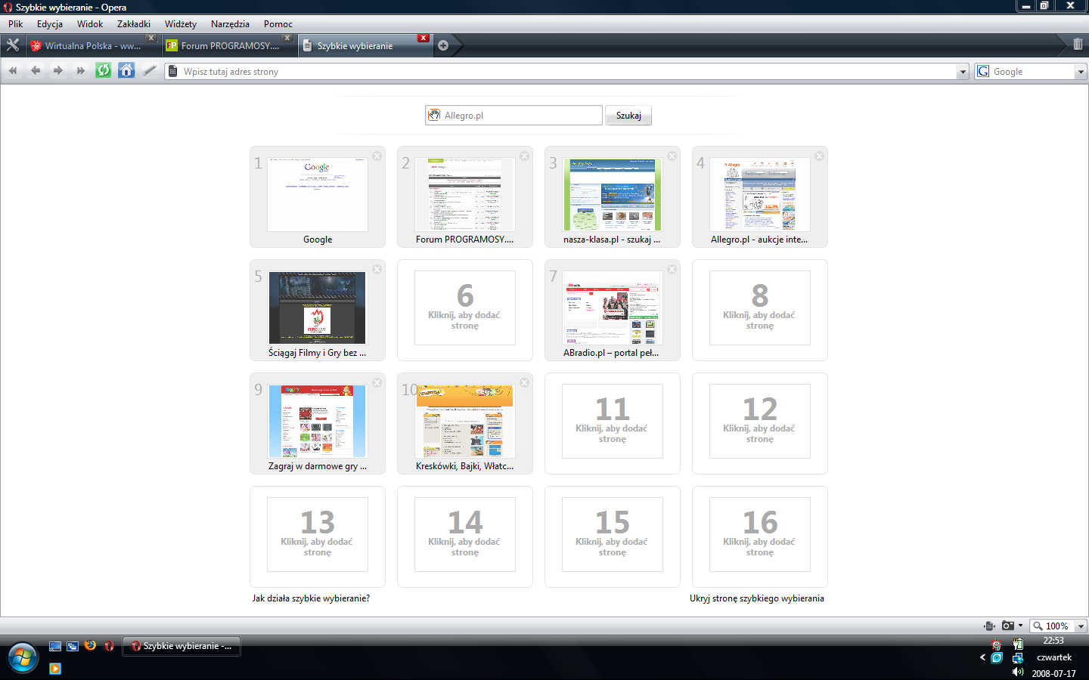Screen dimensions: 1089x680
Task: Click 'Ukryj stronę szybkiego wybierania' link
Action: click(x=757, y=598)
